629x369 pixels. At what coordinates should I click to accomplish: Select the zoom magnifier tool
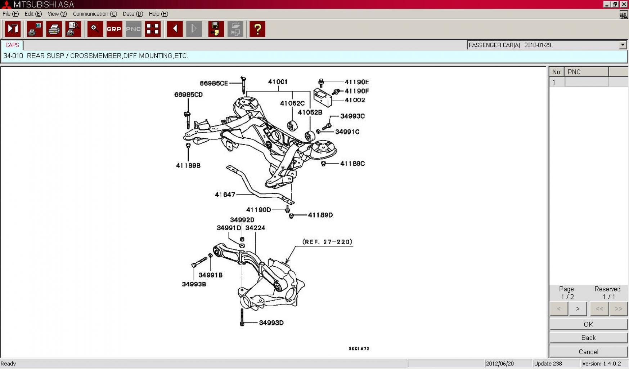pos(95,29)
